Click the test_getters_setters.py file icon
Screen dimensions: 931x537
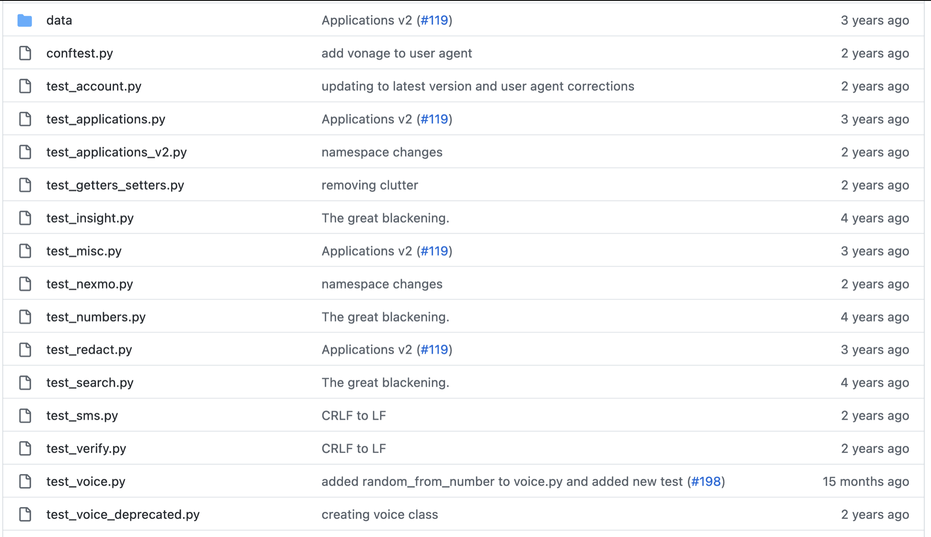tap(25, 185)
